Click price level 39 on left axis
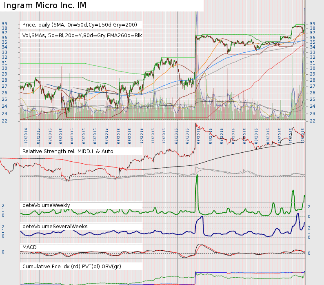The width and height of the screenshot is (324, 285). (x=4, y=24)
